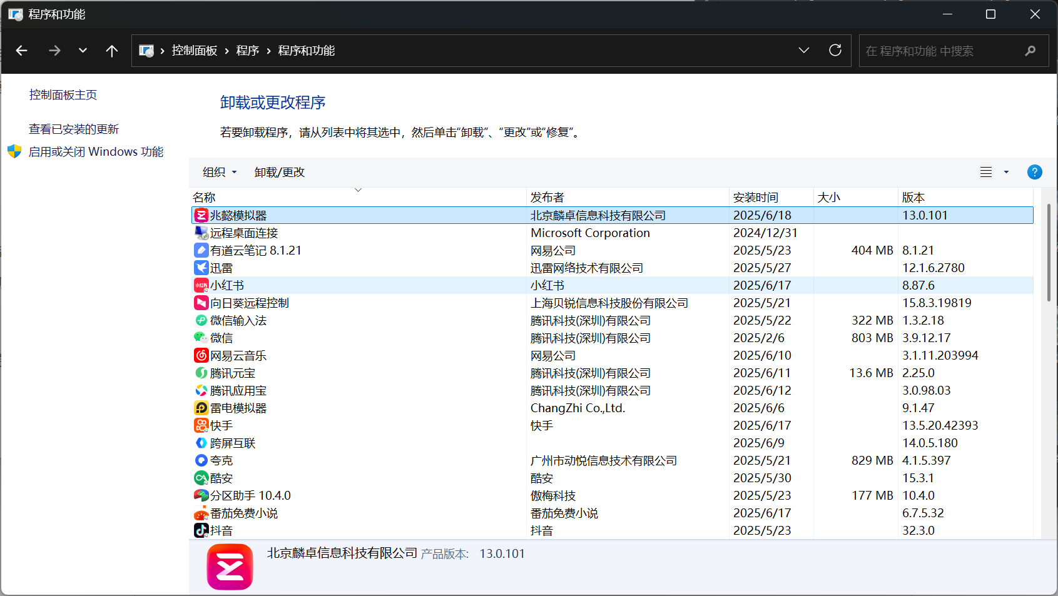Sort by the 发布者 column header

[628, 197]
